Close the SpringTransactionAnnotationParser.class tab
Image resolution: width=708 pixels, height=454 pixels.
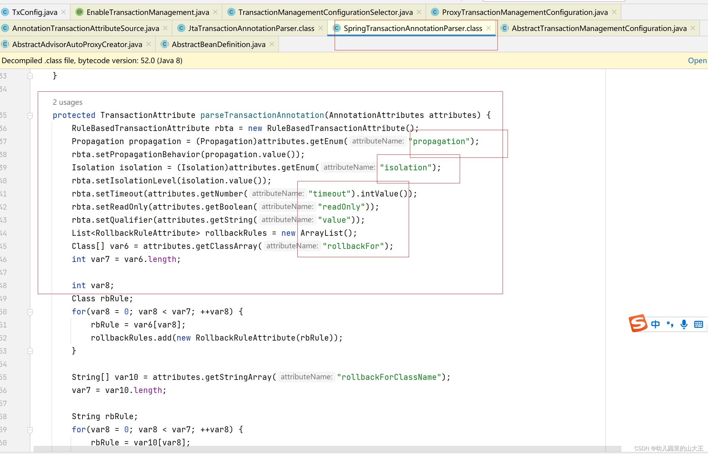click(489, 28)
